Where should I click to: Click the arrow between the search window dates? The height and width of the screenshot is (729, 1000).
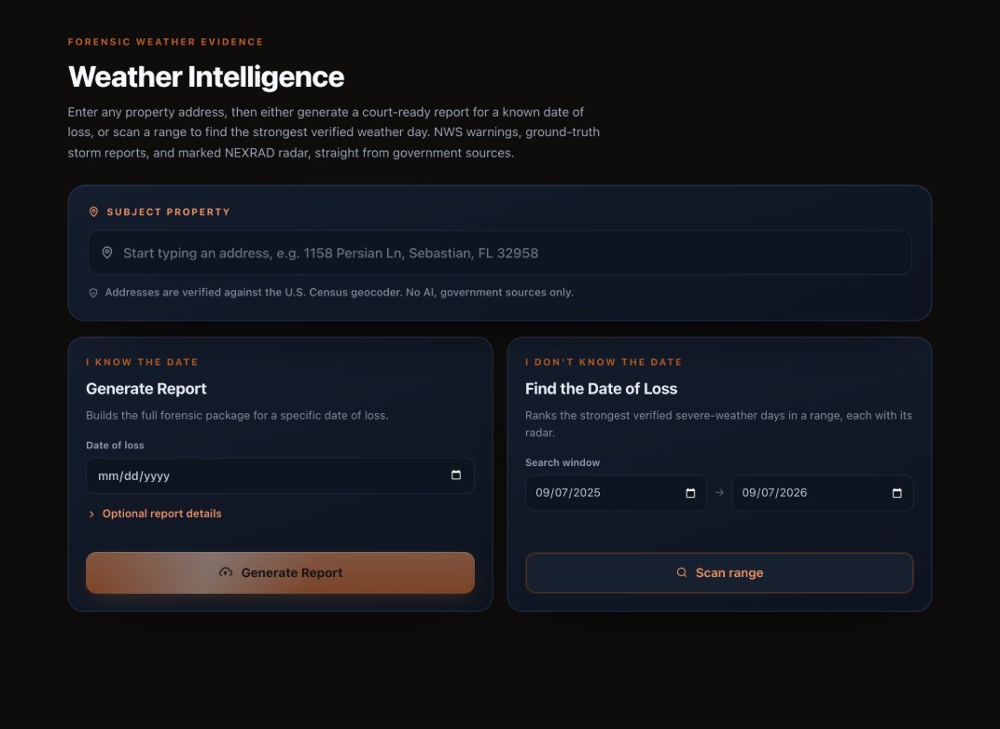click(719, 492)
